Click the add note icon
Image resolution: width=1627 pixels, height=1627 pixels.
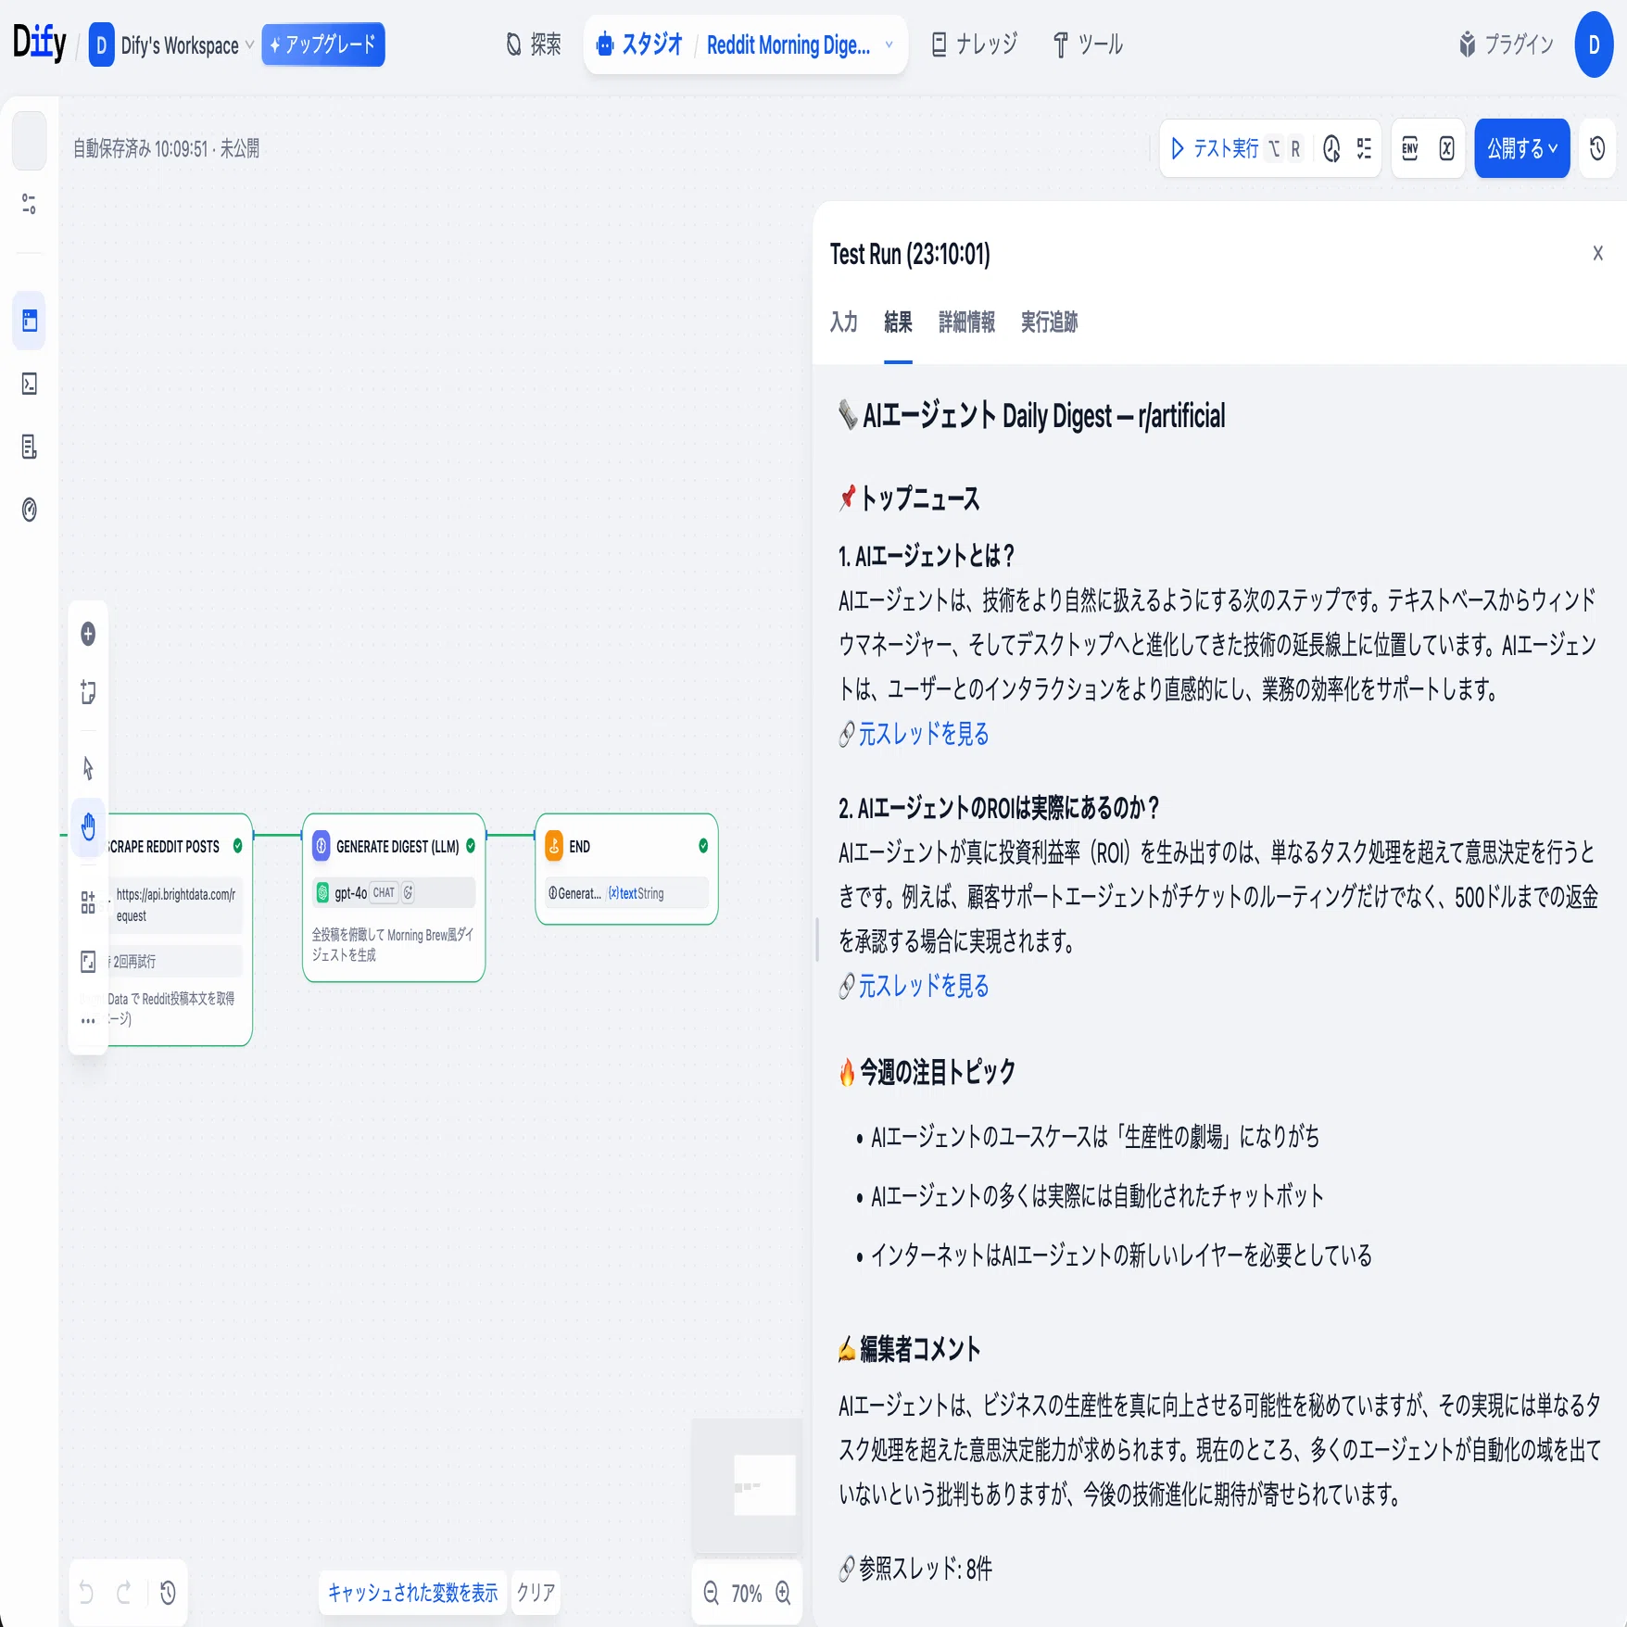tap(88, 692)
